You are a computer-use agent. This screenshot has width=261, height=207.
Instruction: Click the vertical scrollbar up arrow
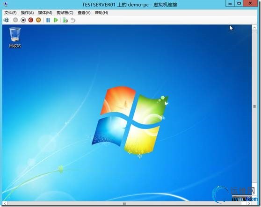(254, 28)
